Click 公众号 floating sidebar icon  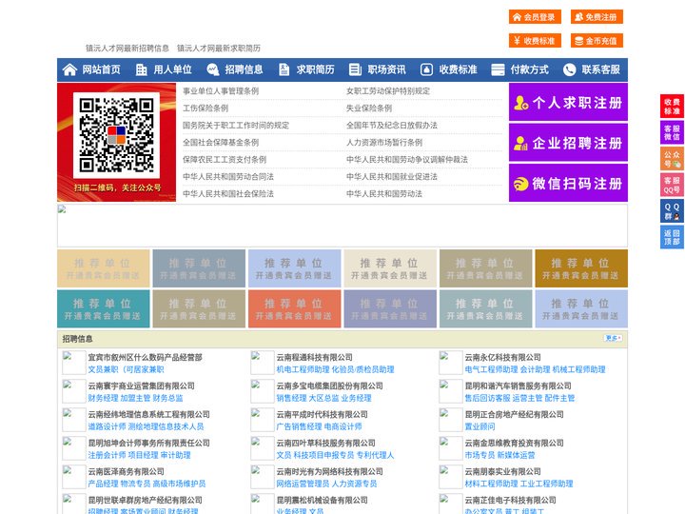(x=672, y=159)
